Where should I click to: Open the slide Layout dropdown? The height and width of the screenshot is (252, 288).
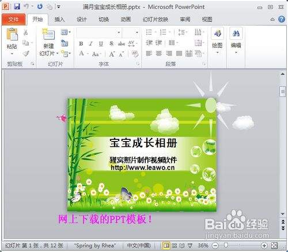point(65,32)
